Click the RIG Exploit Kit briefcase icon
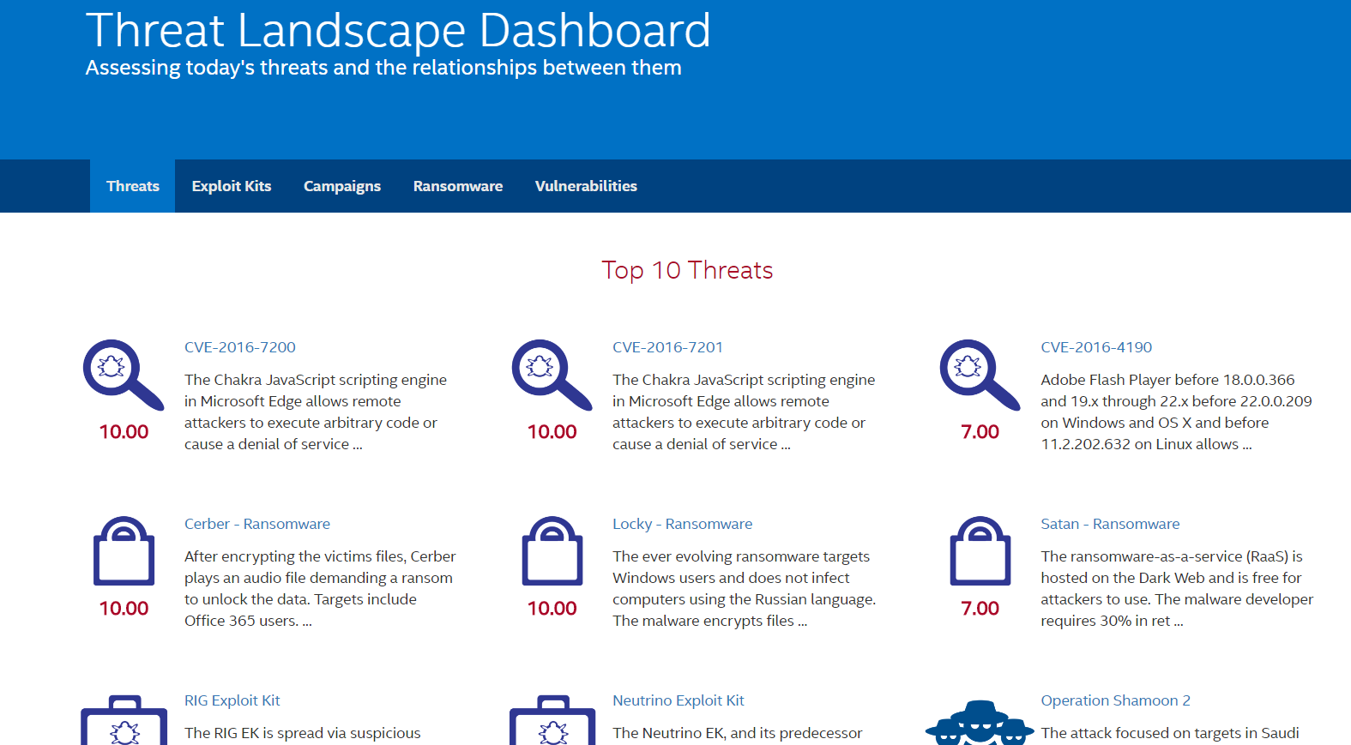 point(124,720)
